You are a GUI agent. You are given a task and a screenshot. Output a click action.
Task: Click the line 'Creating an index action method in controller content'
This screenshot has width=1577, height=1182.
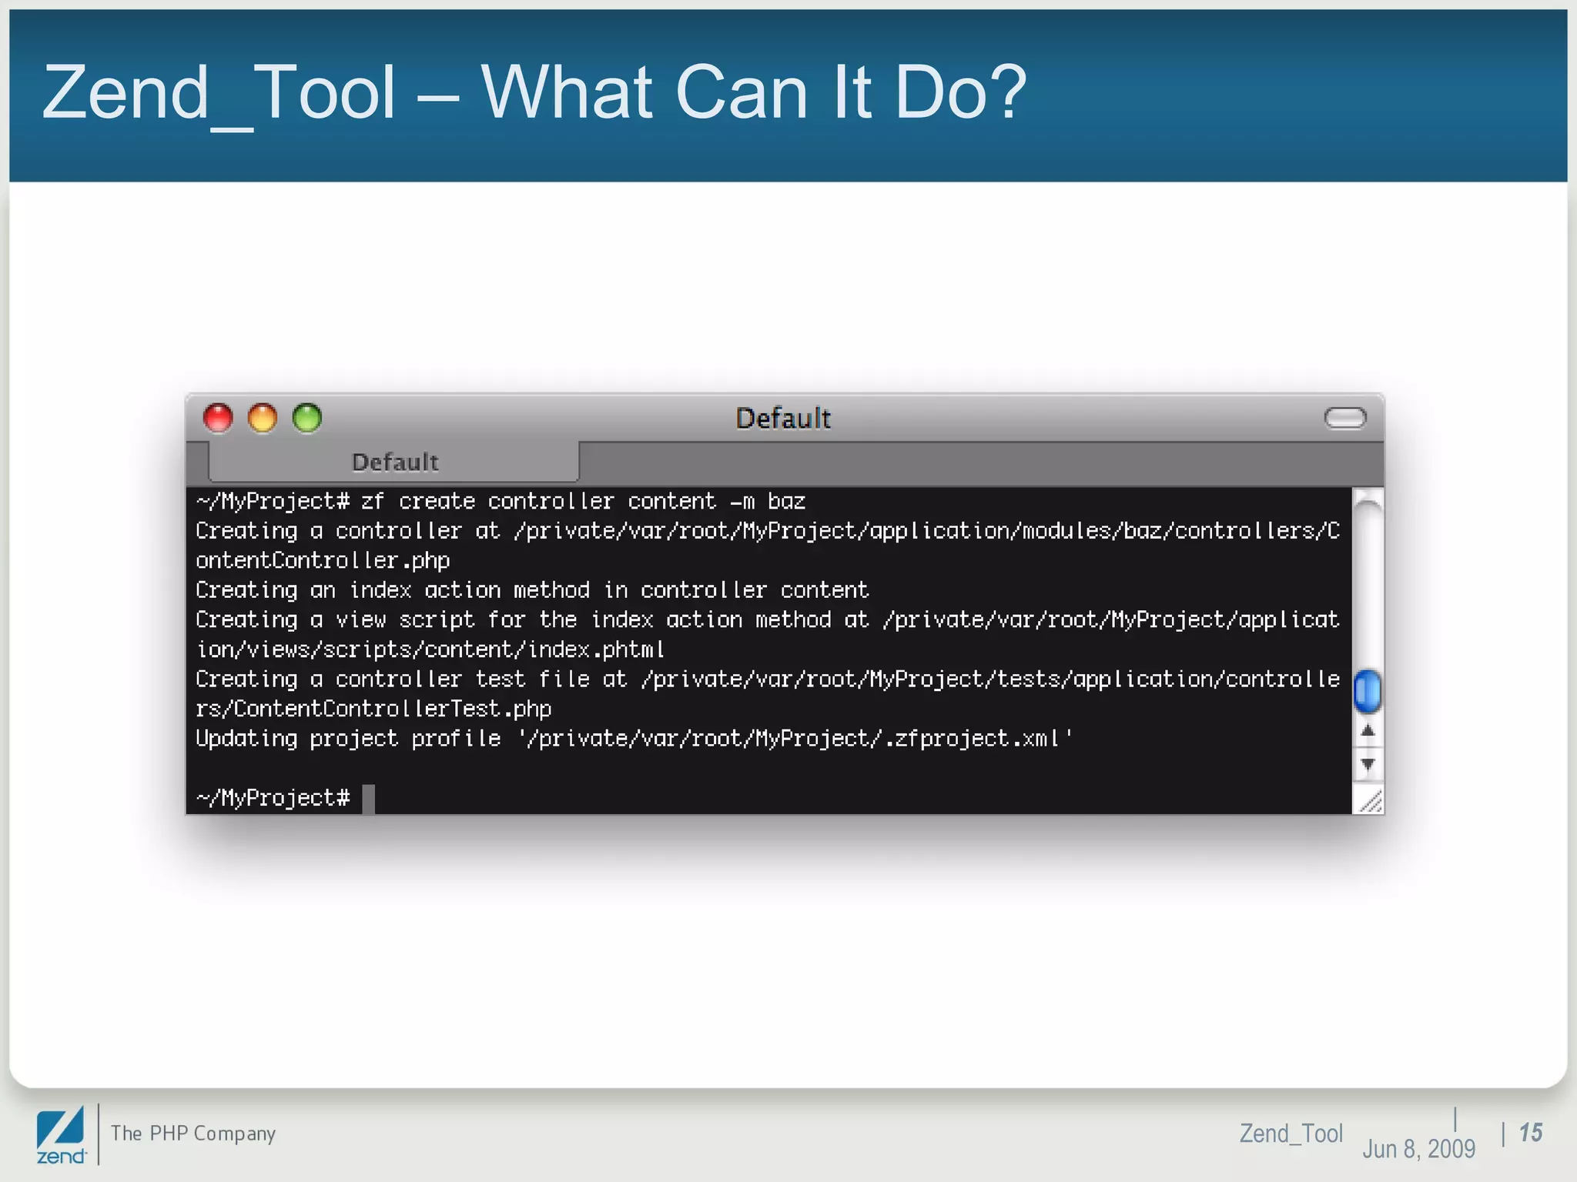[x=532, y=590]
